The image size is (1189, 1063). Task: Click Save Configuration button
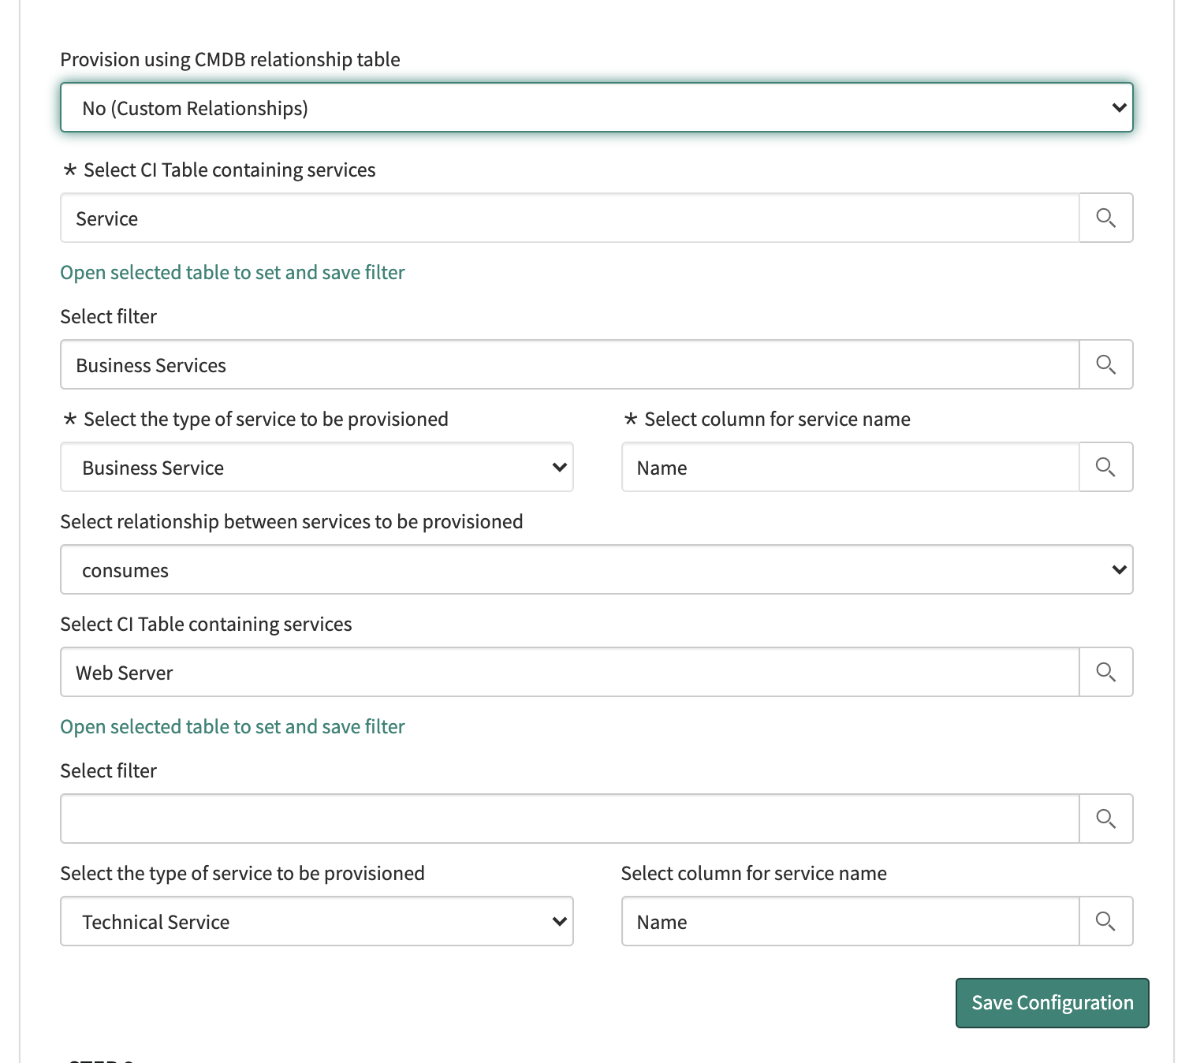tap(1053, 1003)
